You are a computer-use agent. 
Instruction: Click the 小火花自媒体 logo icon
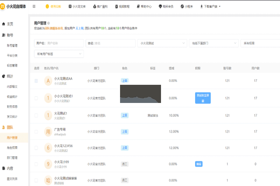(3, 6)
